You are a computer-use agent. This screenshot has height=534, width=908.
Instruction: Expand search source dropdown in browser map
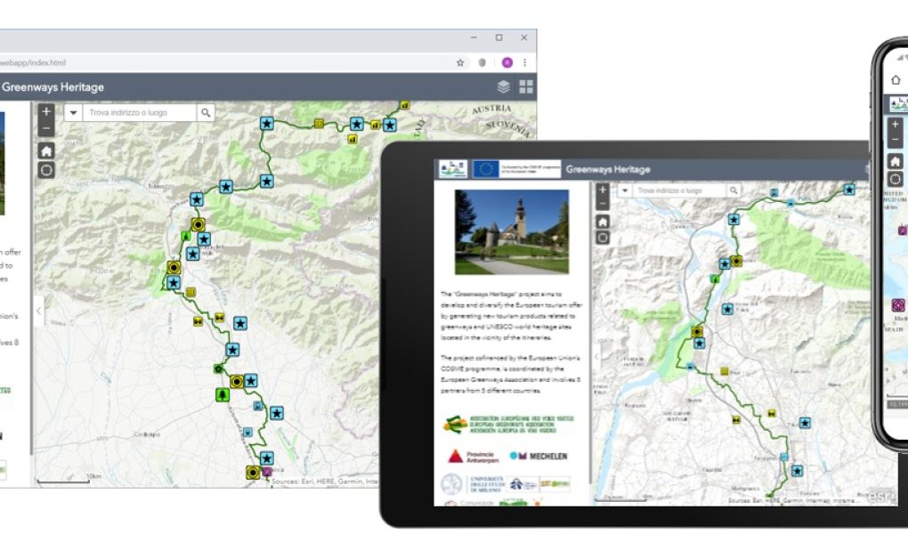tap(73, 113)
